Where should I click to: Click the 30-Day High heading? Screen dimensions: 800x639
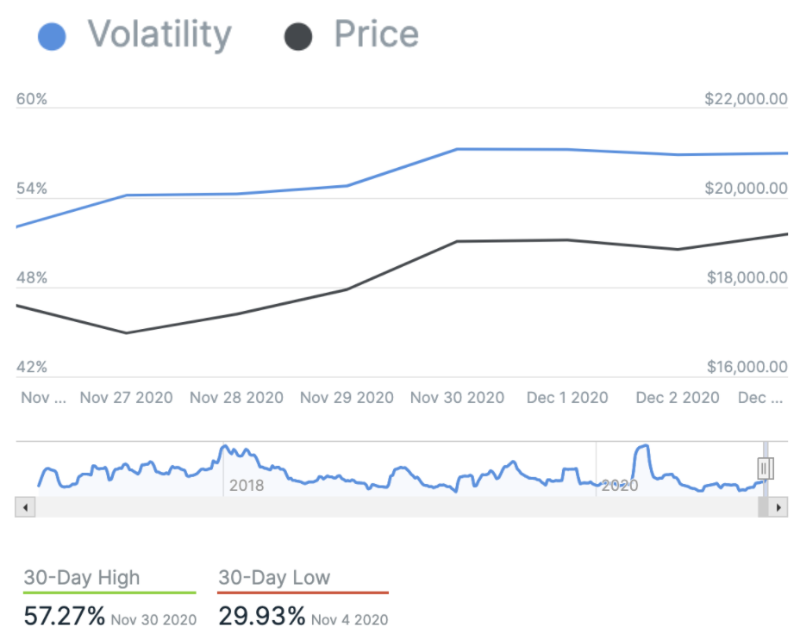coord(81,578)
